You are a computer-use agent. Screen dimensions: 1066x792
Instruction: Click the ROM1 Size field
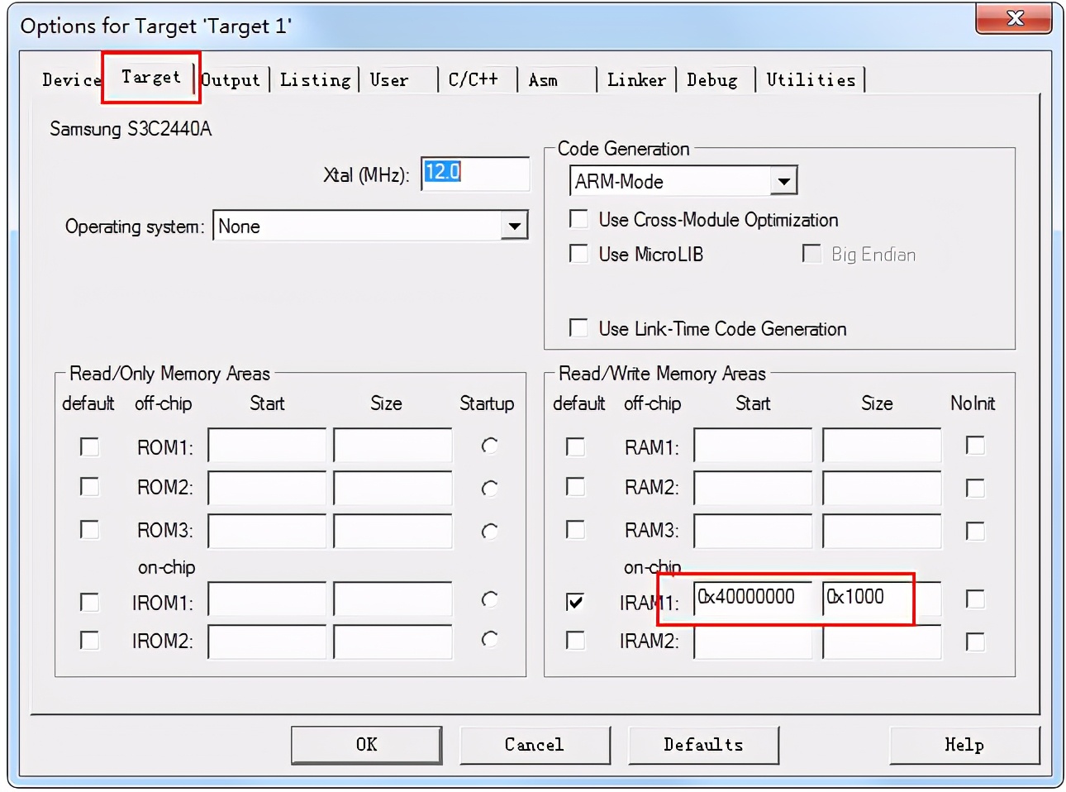(393, 446)
